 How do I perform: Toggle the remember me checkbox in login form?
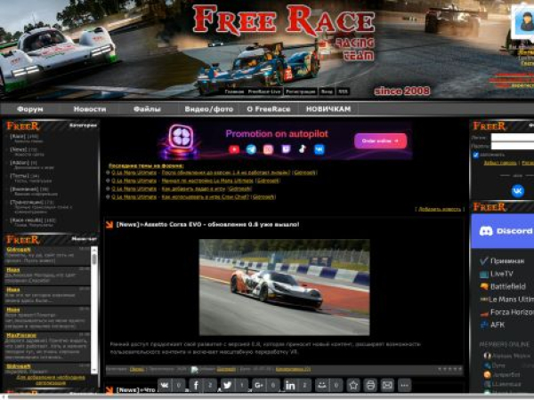click(476, 155)
